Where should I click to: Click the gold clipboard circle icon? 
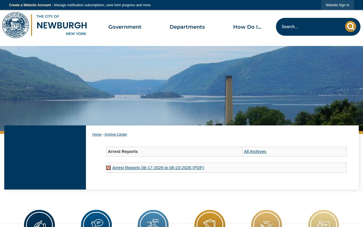pos(210,218)
